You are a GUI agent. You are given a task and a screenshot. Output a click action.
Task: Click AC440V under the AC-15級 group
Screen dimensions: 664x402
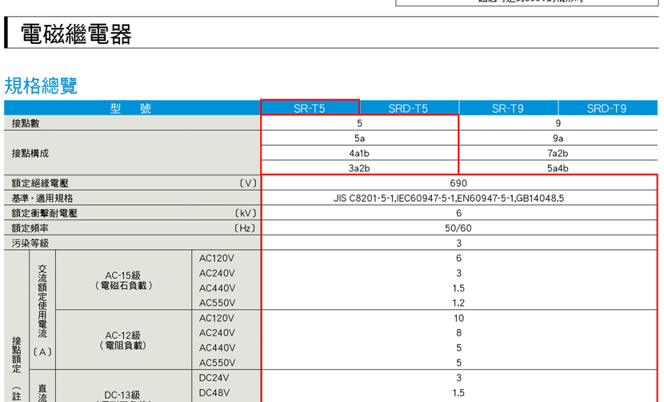pos(217,288)
